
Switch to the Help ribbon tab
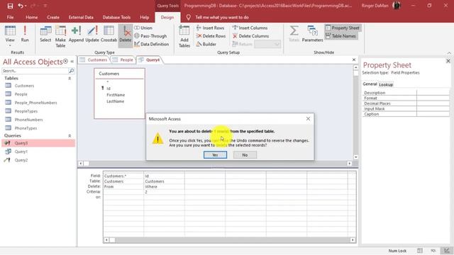coord(145,17)
